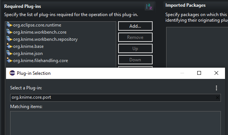Select the org.knime.base list entry

point(28,46)
